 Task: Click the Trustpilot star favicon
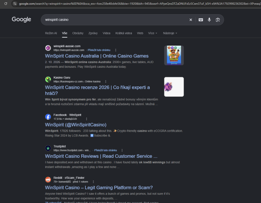48,148
